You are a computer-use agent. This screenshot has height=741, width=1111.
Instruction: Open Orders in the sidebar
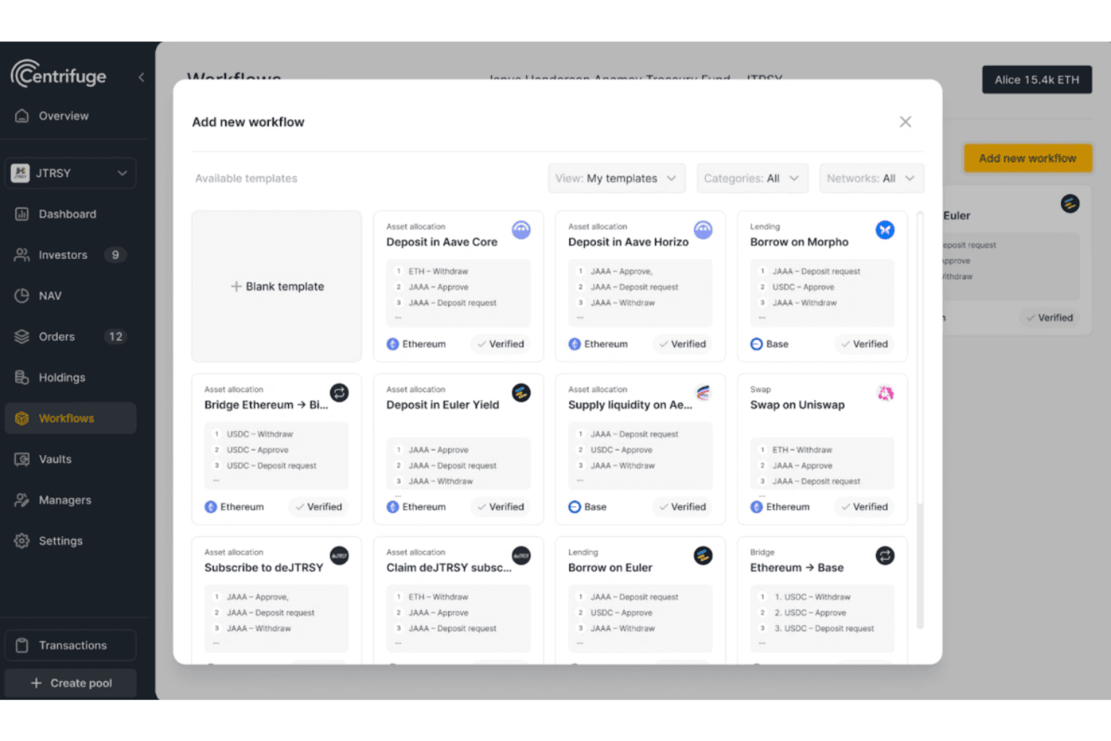point(71,337)
